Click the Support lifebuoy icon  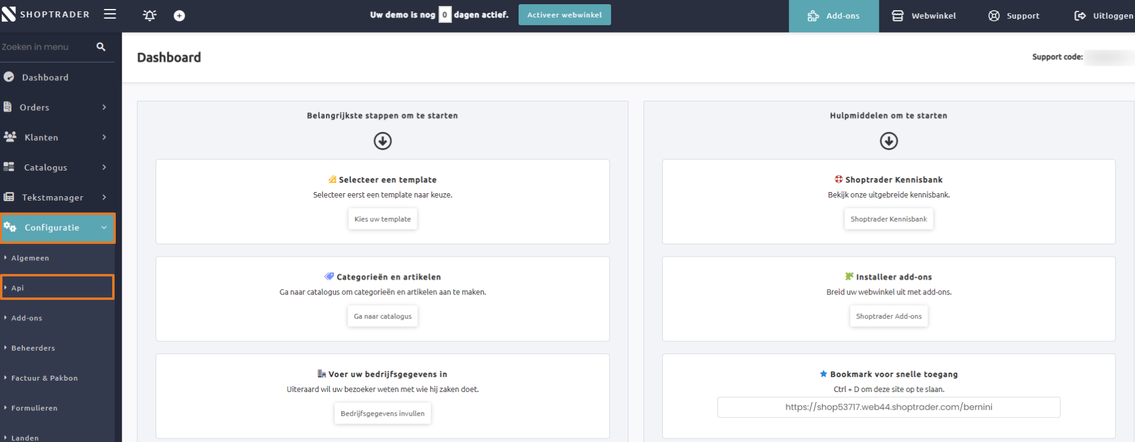(x=994, y=16)
